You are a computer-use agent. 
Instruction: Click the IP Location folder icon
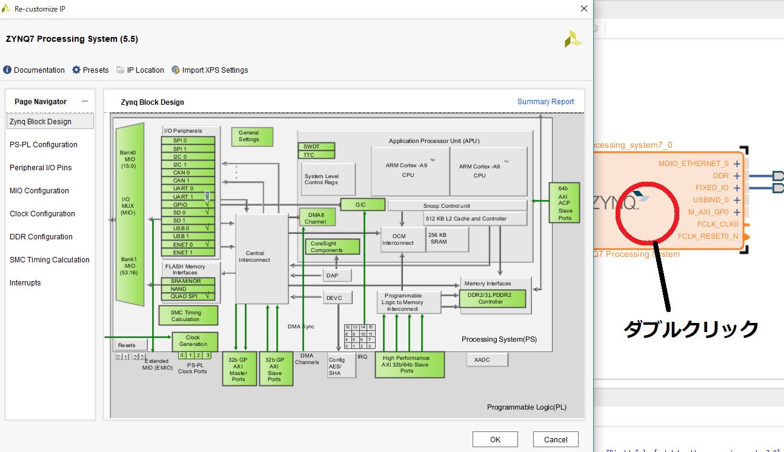tap(121, 70)
